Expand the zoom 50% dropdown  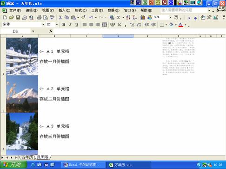coord(170,17)
